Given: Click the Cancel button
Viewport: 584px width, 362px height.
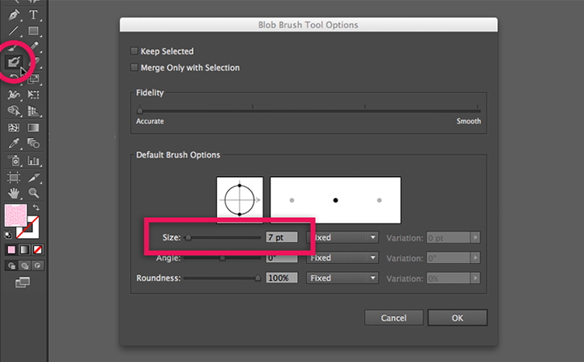Looking at the screenshot, I should (x=394, y=318).
